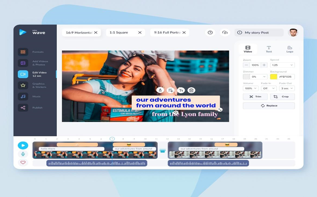Open the Speed 1.25 dropdown
Screen dimensions: 317x197
[282, 65]
